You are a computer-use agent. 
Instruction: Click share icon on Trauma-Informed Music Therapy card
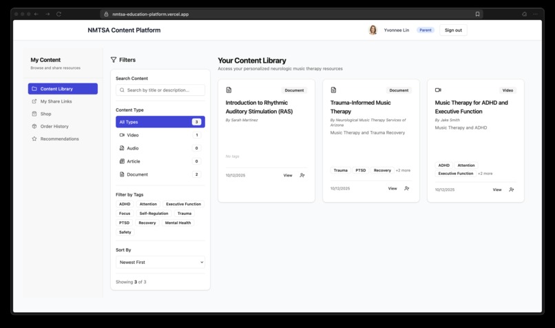point(407,188)
